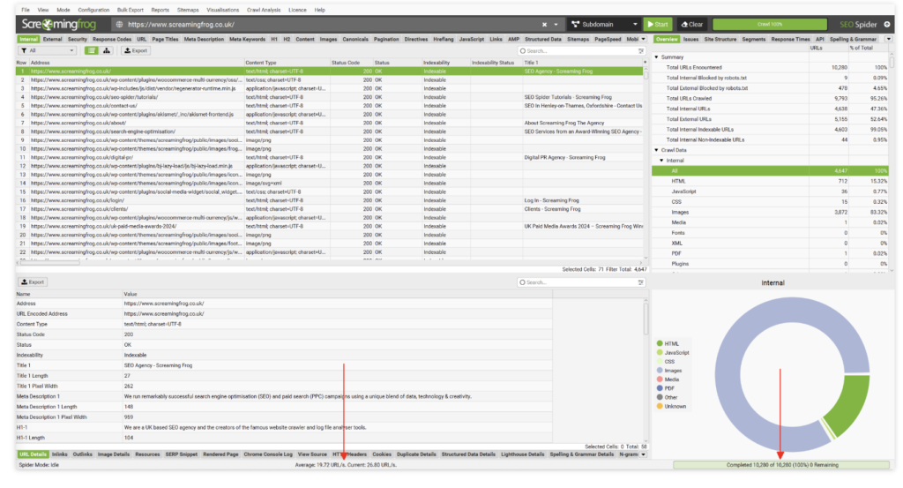Open search options in lower search box
The width and height of the screenshot is (903, 488).
pyautogui.click(x=641, y=282)
